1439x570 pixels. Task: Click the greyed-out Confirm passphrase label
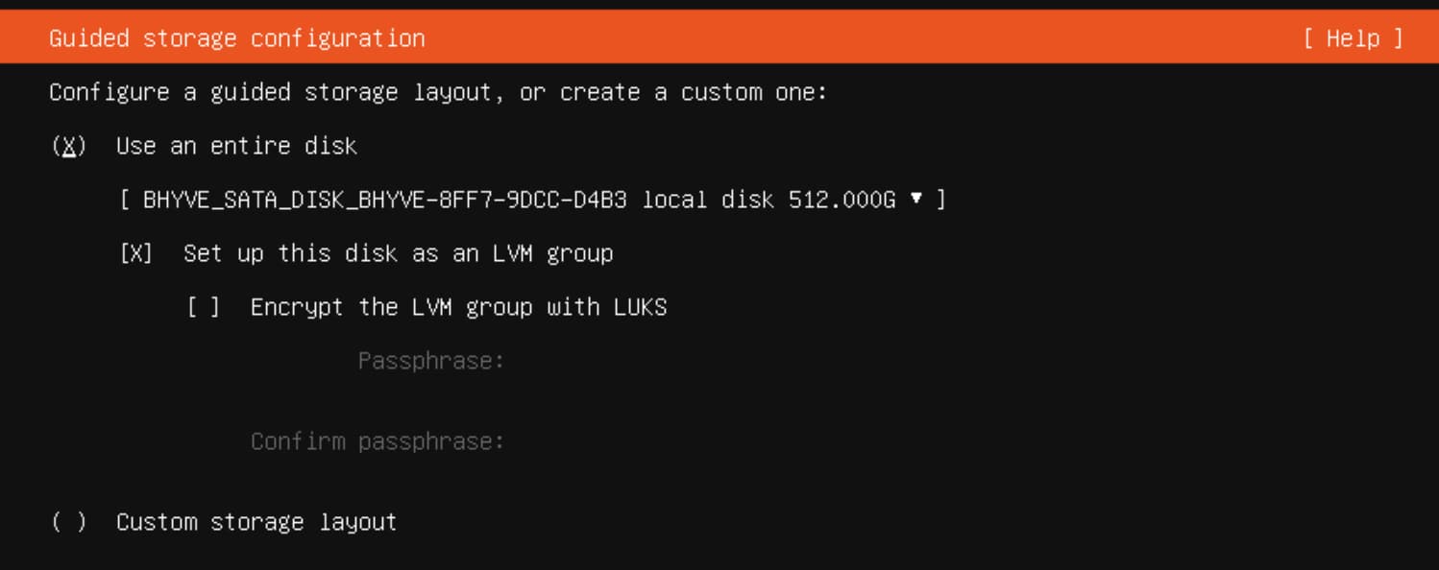coord(378,442)
